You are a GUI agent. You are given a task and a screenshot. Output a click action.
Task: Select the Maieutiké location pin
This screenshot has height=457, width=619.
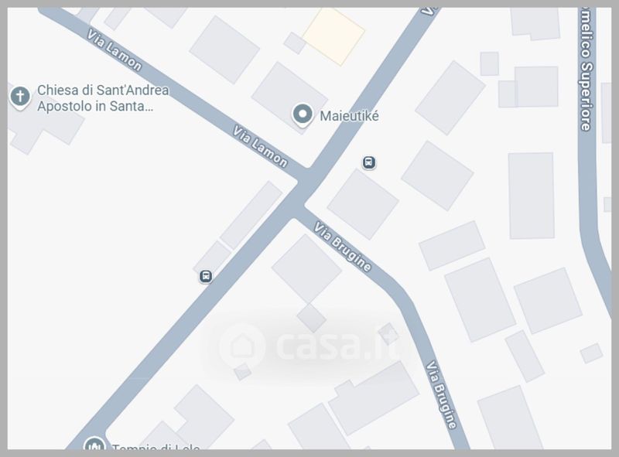(x=303, y=115)
